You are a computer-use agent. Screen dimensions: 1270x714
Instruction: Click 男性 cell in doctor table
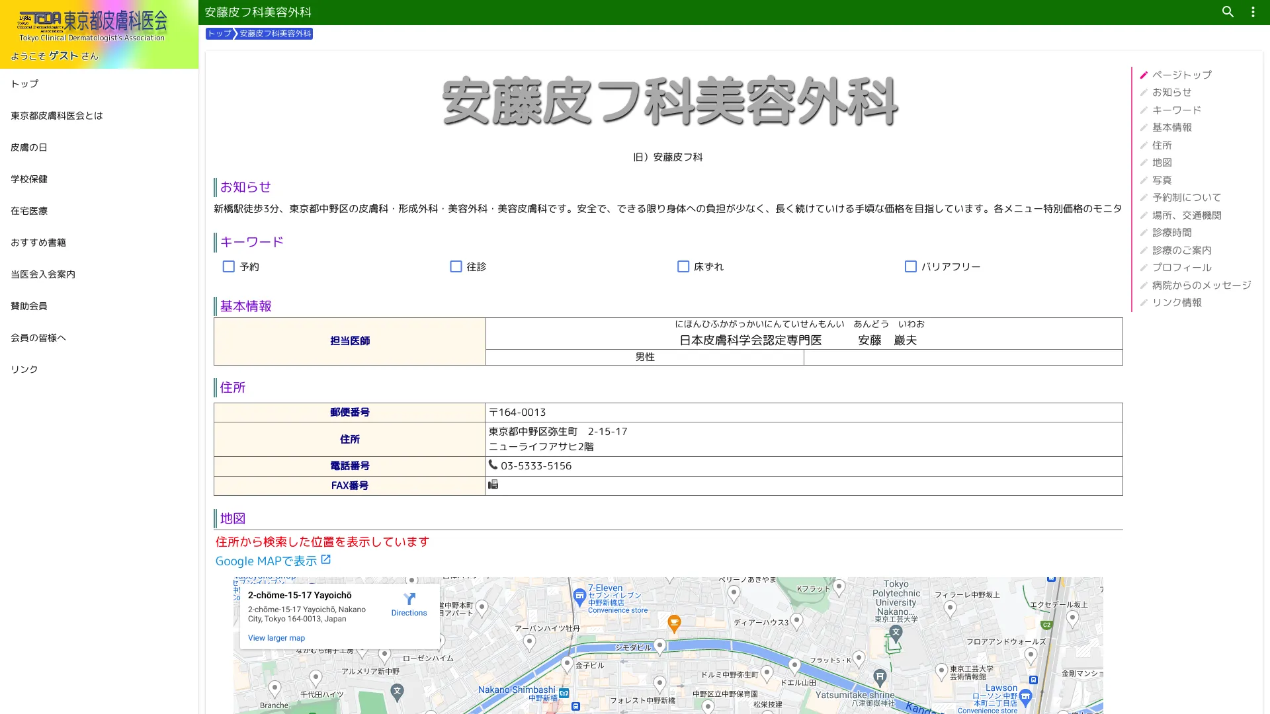645,357
